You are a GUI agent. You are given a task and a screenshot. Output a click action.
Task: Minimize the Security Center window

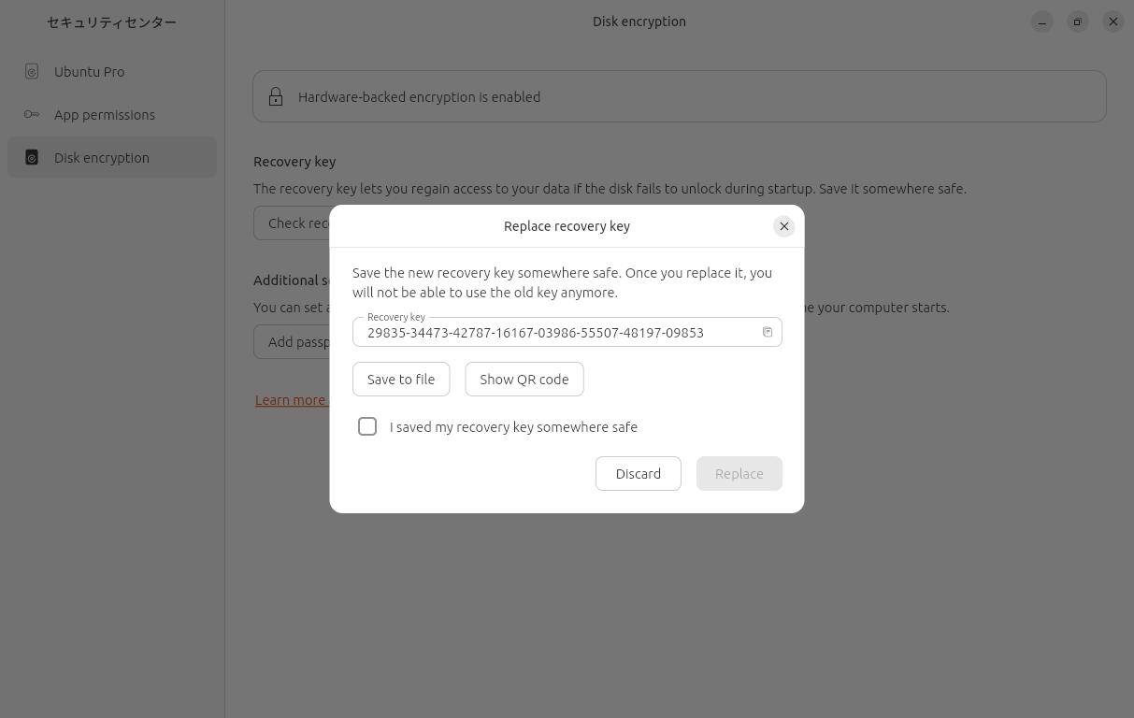[1042, 22]
